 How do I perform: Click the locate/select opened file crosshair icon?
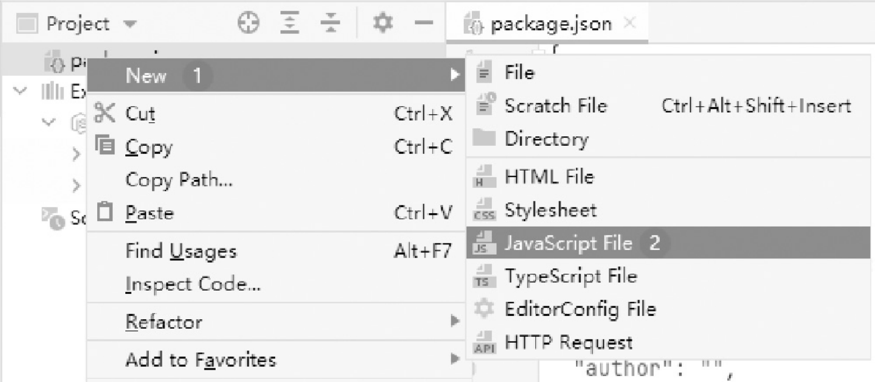[248, 24]
